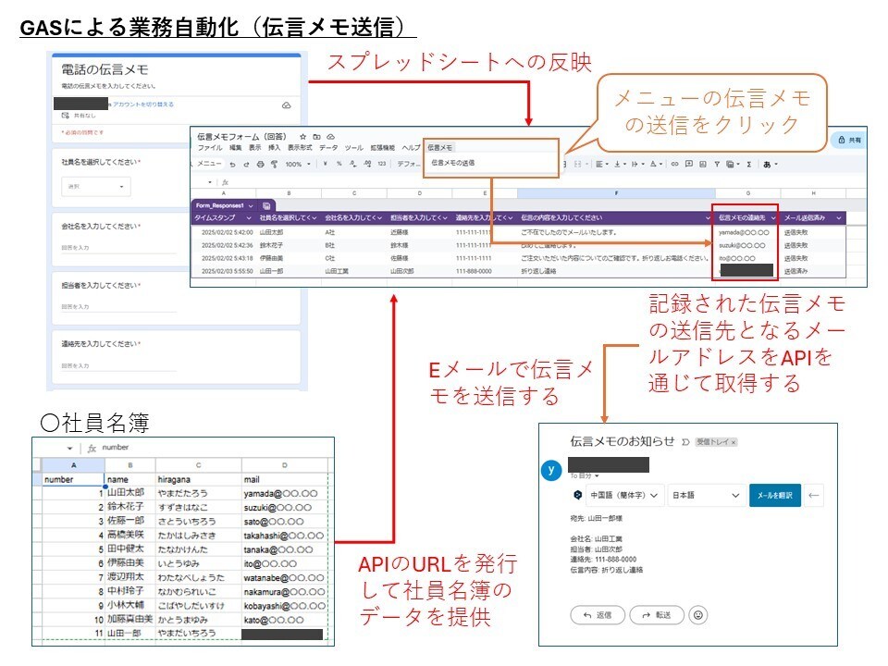Insert a comment from the toolbar

pyautogui.click(x=688, y=165)
